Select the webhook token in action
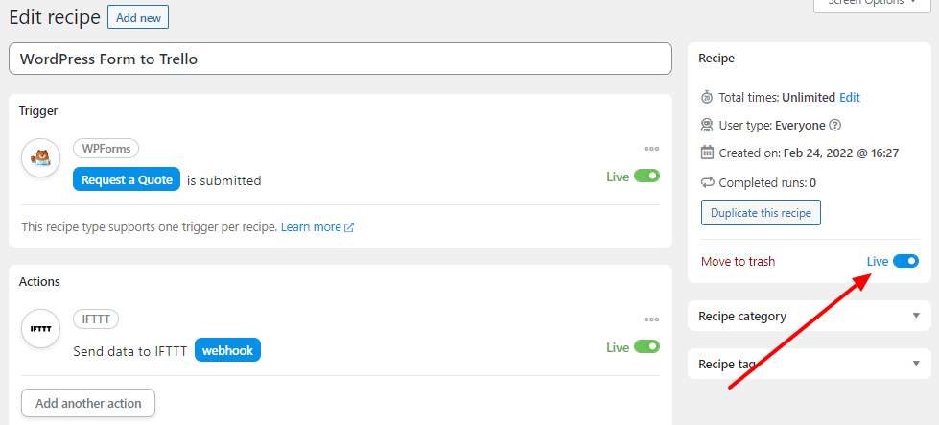The width and height of the screenshot is (939, 425). pos(227,350)
